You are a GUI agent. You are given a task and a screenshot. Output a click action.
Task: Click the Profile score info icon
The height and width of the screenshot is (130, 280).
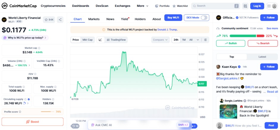[20, 112]
